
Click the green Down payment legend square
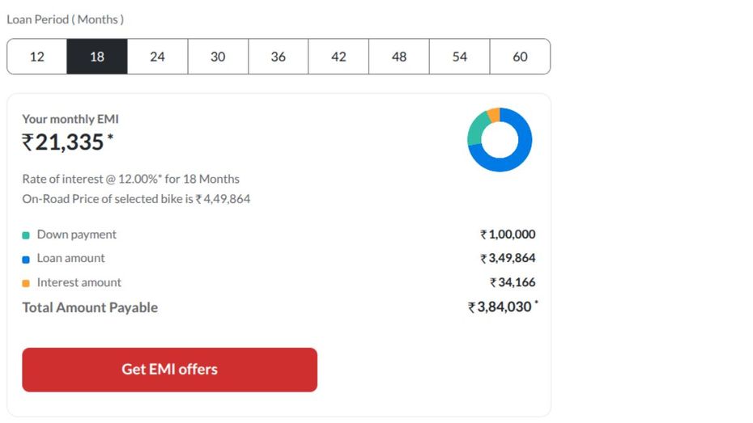click(26, 235)
